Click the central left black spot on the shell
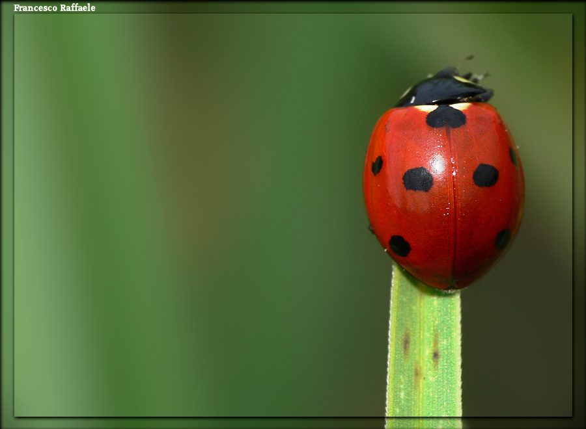 coord(417,179)
